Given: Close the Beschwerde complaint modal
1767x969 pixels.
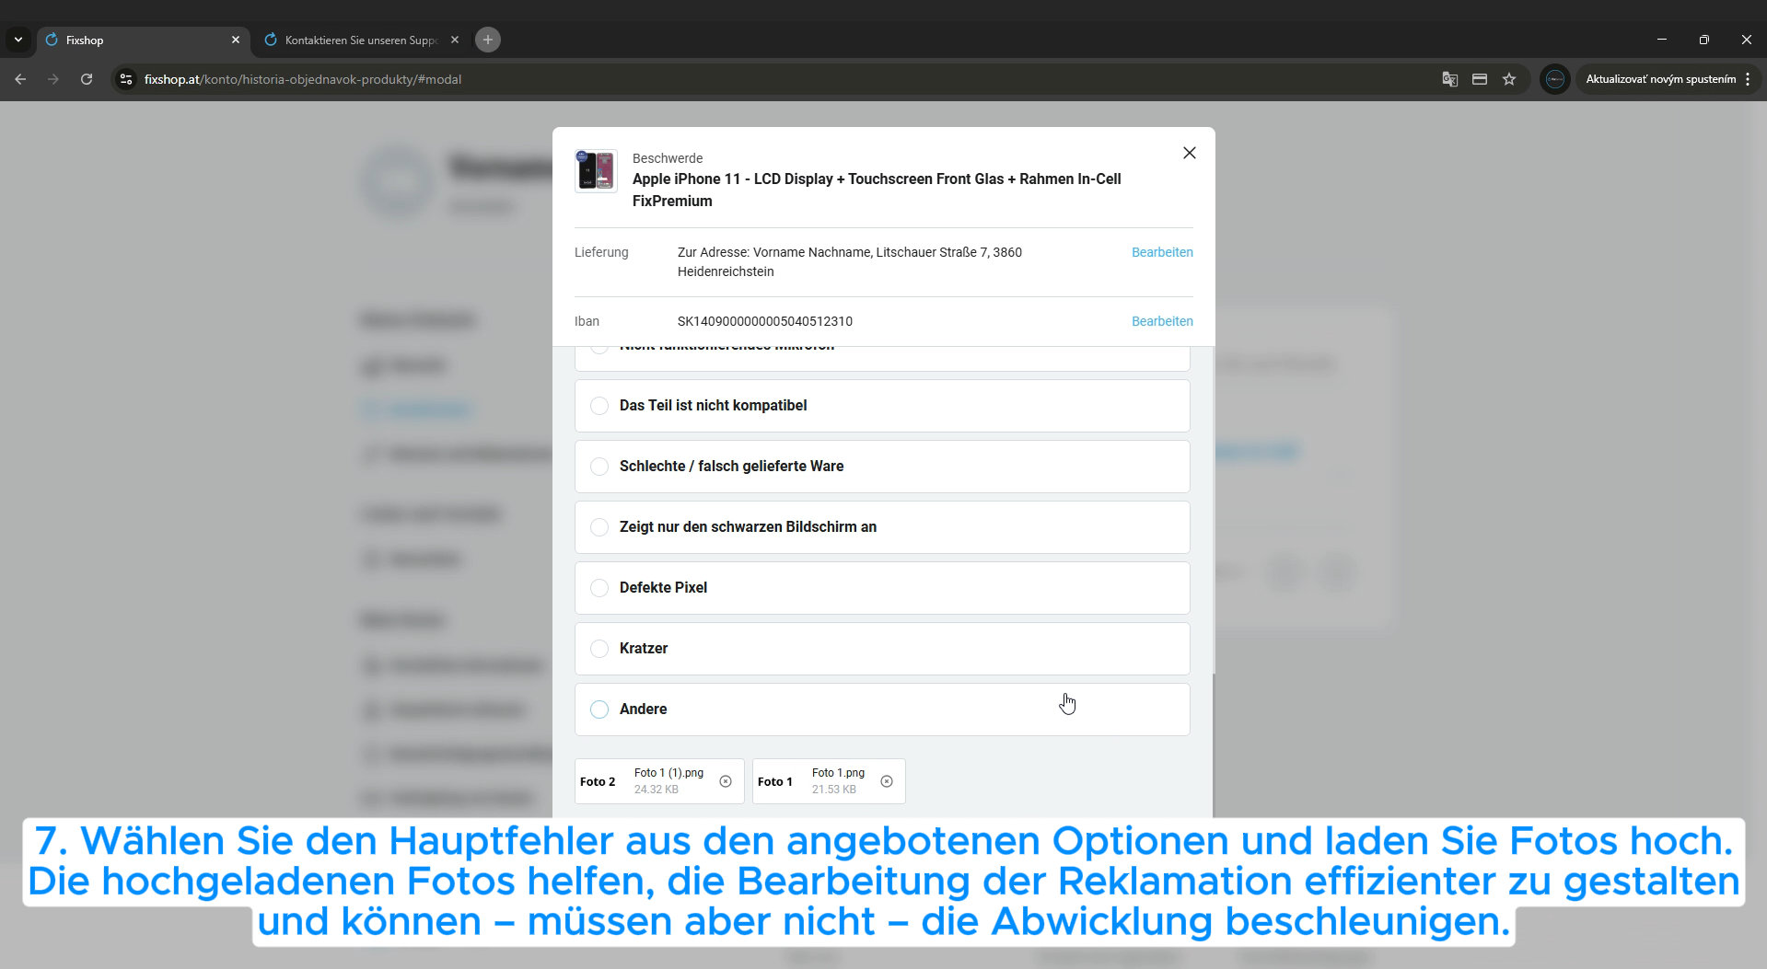Looking at the screenshot, I should pos(1189,153).
